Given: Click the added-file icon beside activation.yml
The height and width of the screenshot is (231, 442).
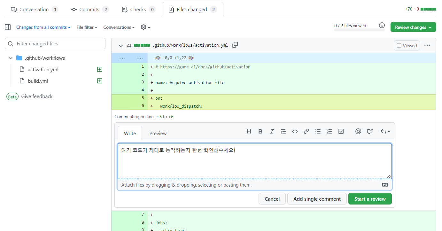Looking at the screenshot, I should (x=100, y=69).
